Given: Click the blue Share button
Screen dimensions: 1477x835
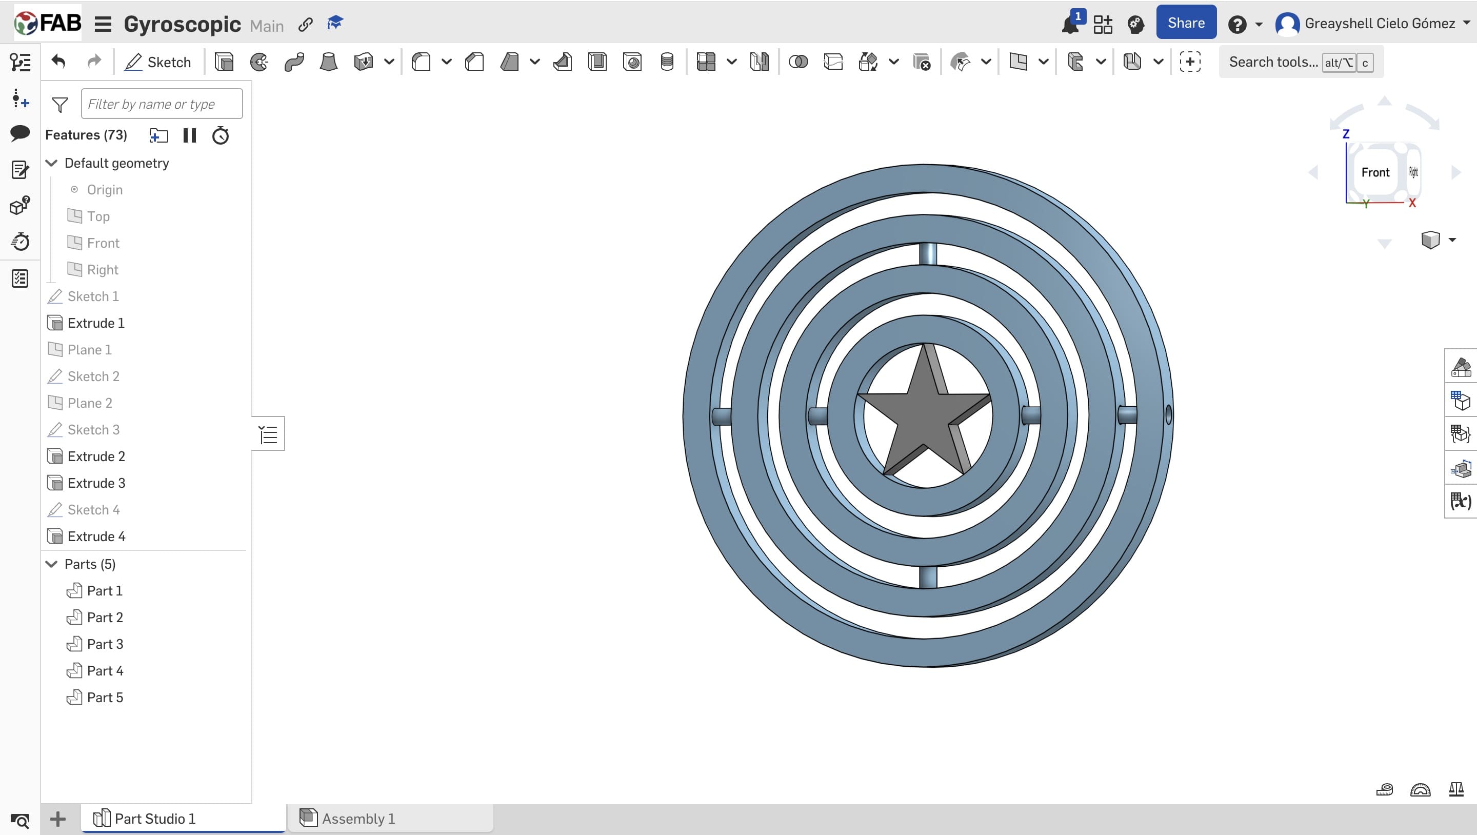Looking at the screenshot, I should point(1186,23).
